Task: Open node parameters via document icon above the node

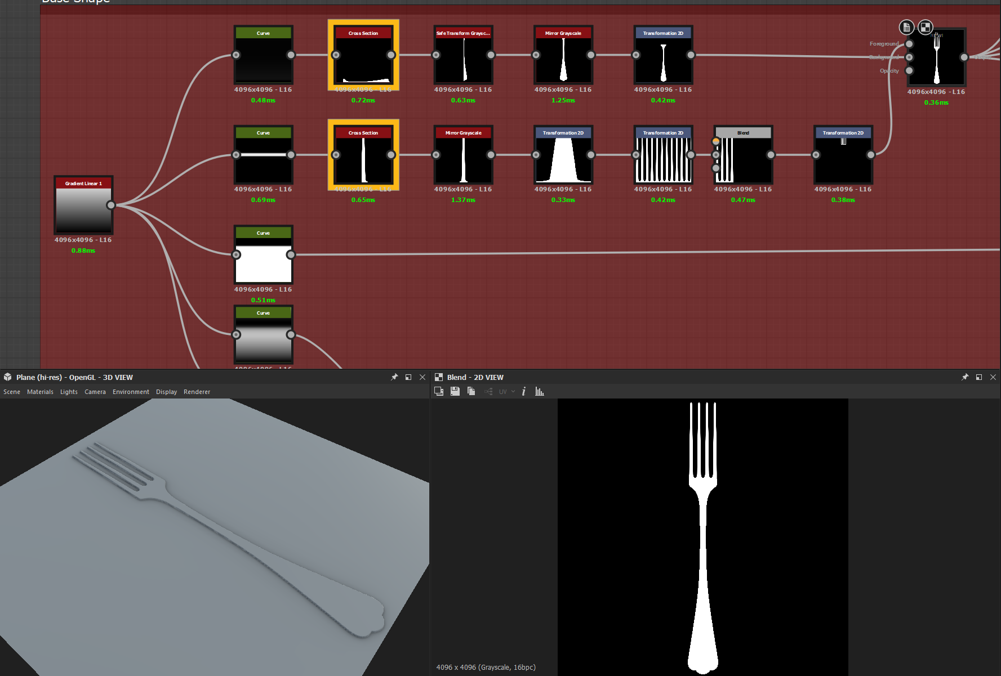Action: pyautogui.click(x=906, y=26)
